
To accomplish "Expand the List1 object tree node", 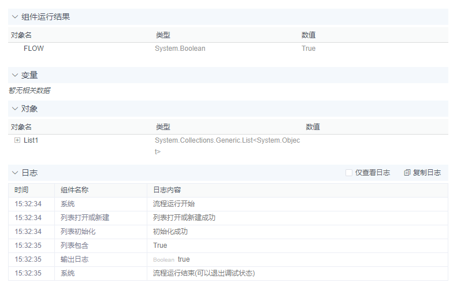I will coord(17,140).
